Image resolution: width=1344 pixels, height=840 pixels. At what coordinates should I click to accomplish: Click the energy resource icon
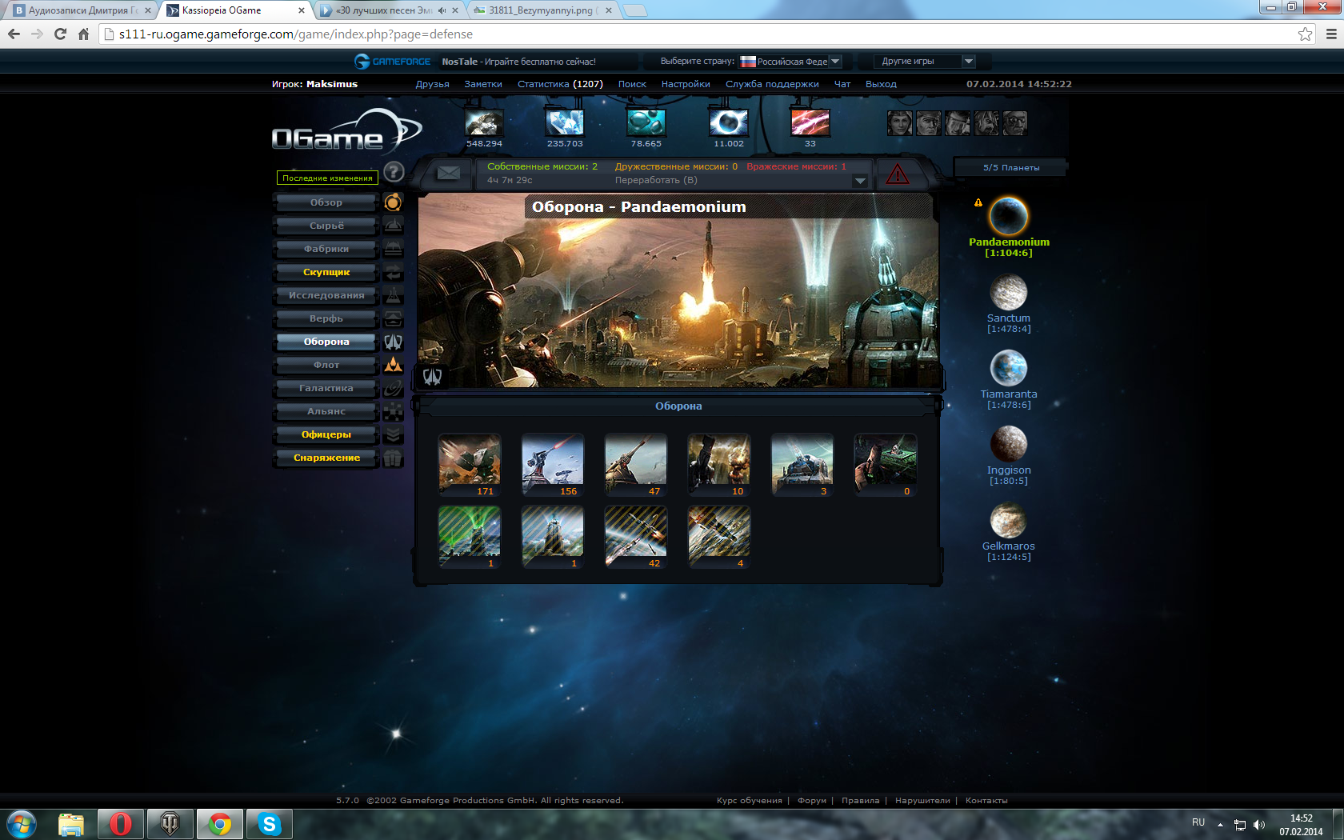[729, 122]
